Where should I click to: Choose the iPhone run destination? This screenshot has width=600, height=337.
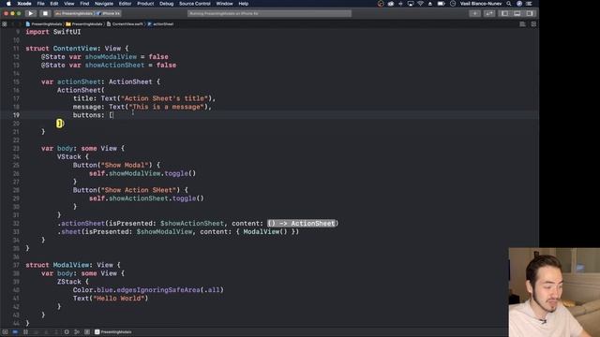point(109,13)
